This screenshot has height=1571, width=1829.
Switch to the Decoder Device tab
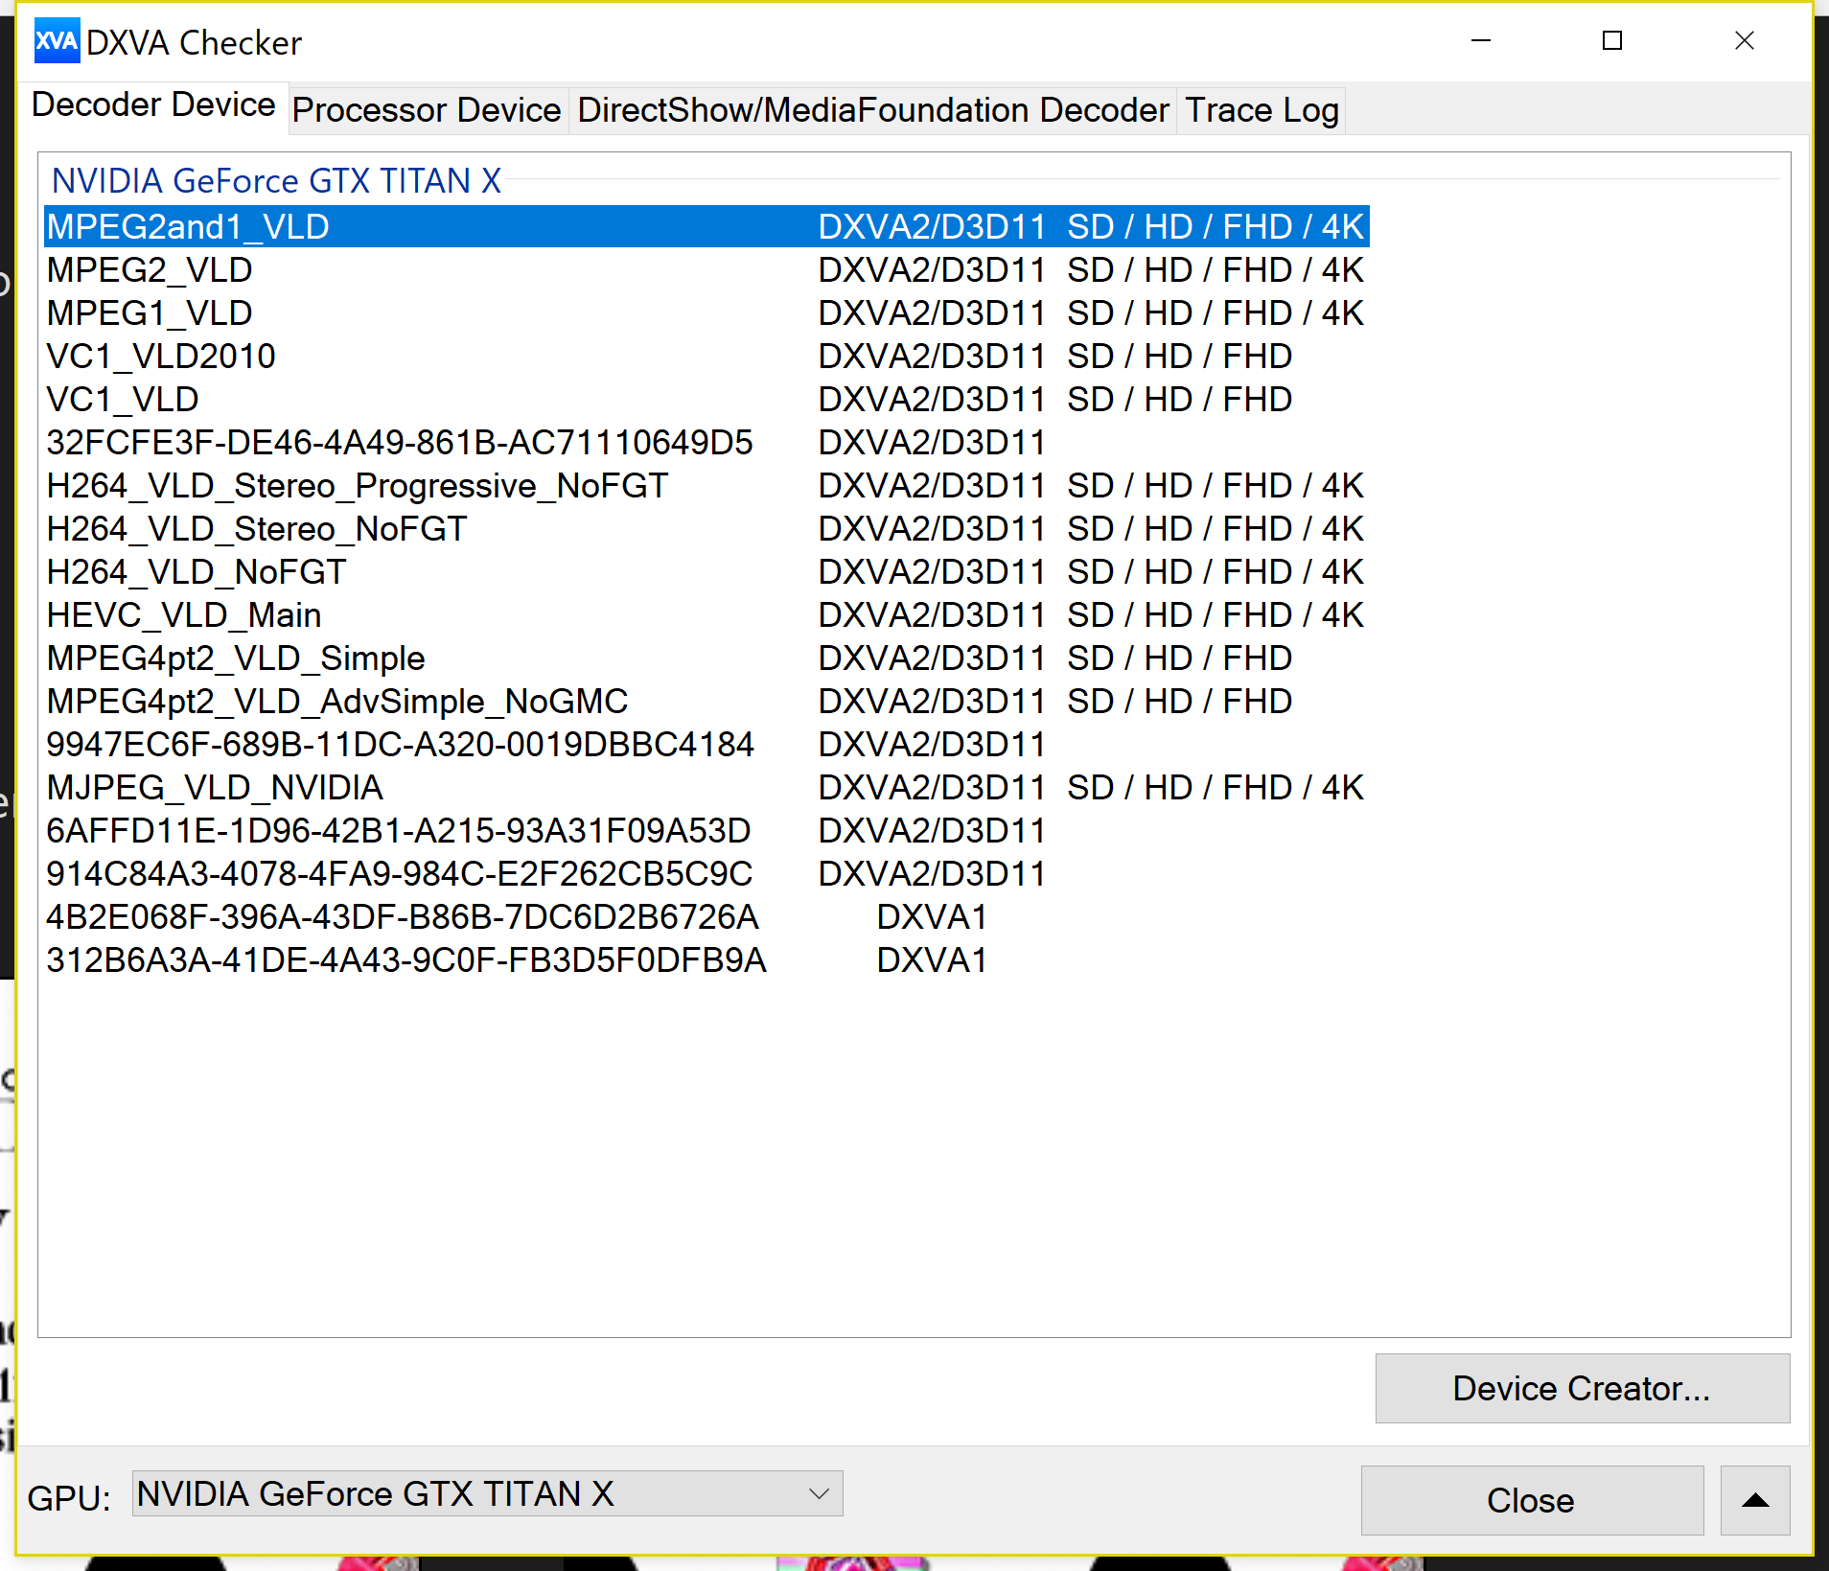point(153,104)
